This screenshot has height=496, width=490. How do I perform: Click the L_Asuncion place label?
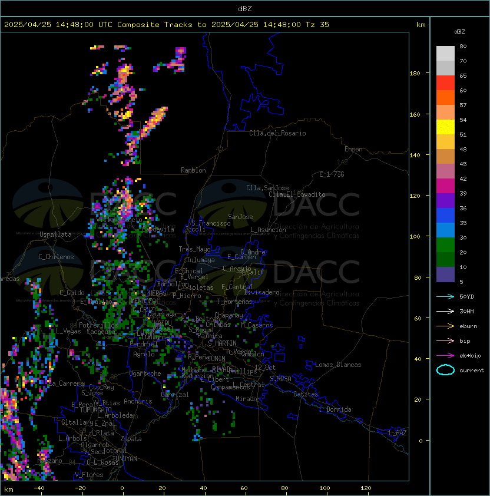pos(268,230)
